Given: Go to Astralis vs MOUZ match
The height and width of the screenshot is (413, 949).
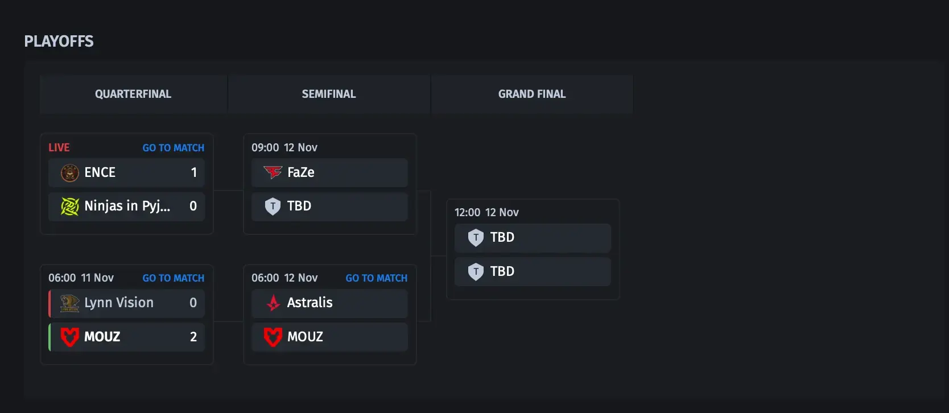Looking at the screenshot, I should coord(376,278).
